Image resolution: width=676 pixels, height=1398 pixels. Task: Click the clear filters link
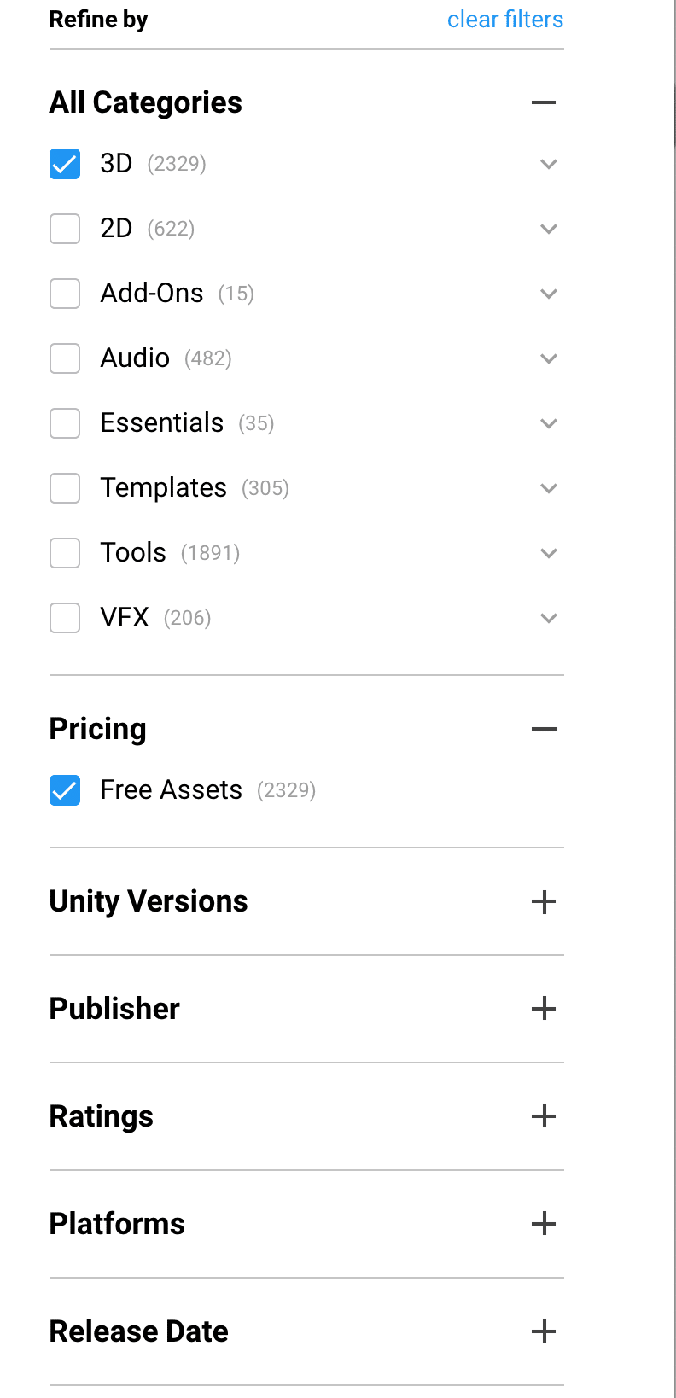505,20
